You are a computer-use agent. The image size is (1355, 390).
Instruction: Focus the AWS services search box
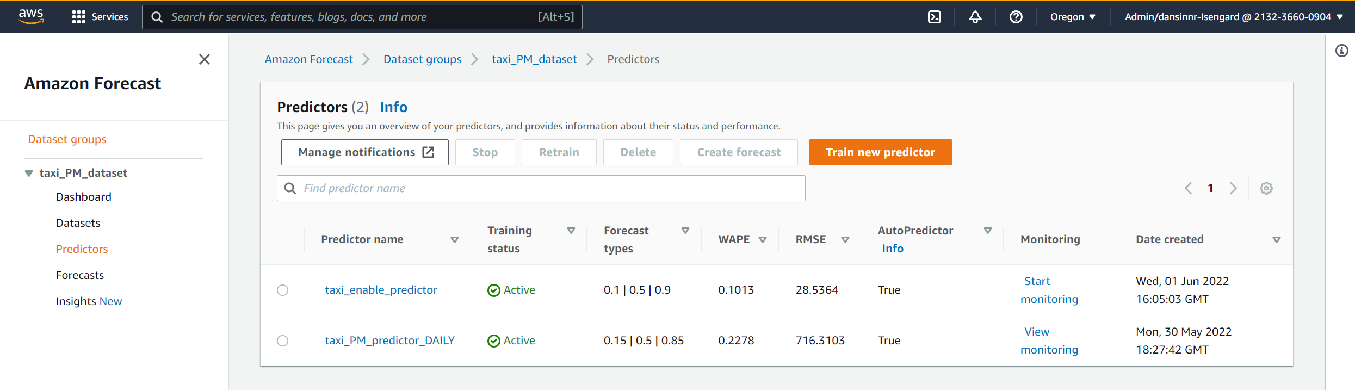[362, 17]
